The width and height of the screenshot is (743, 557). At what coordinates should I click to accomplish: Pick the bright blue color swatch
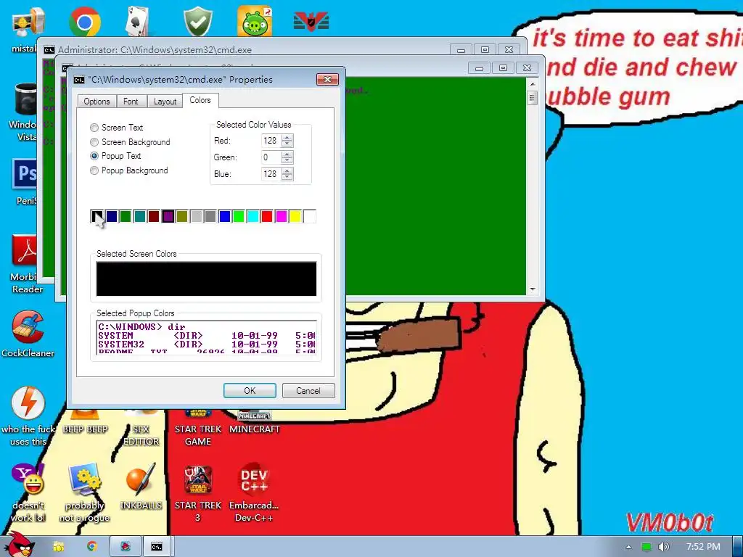coord(225,216)
